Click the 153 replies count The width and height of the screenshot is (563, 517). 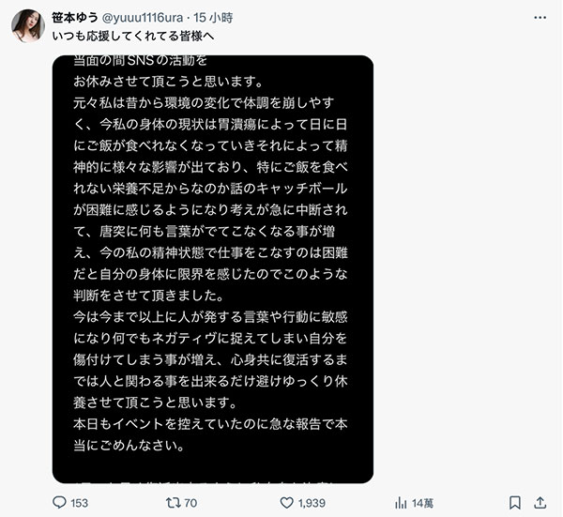[x=79, y=503]
